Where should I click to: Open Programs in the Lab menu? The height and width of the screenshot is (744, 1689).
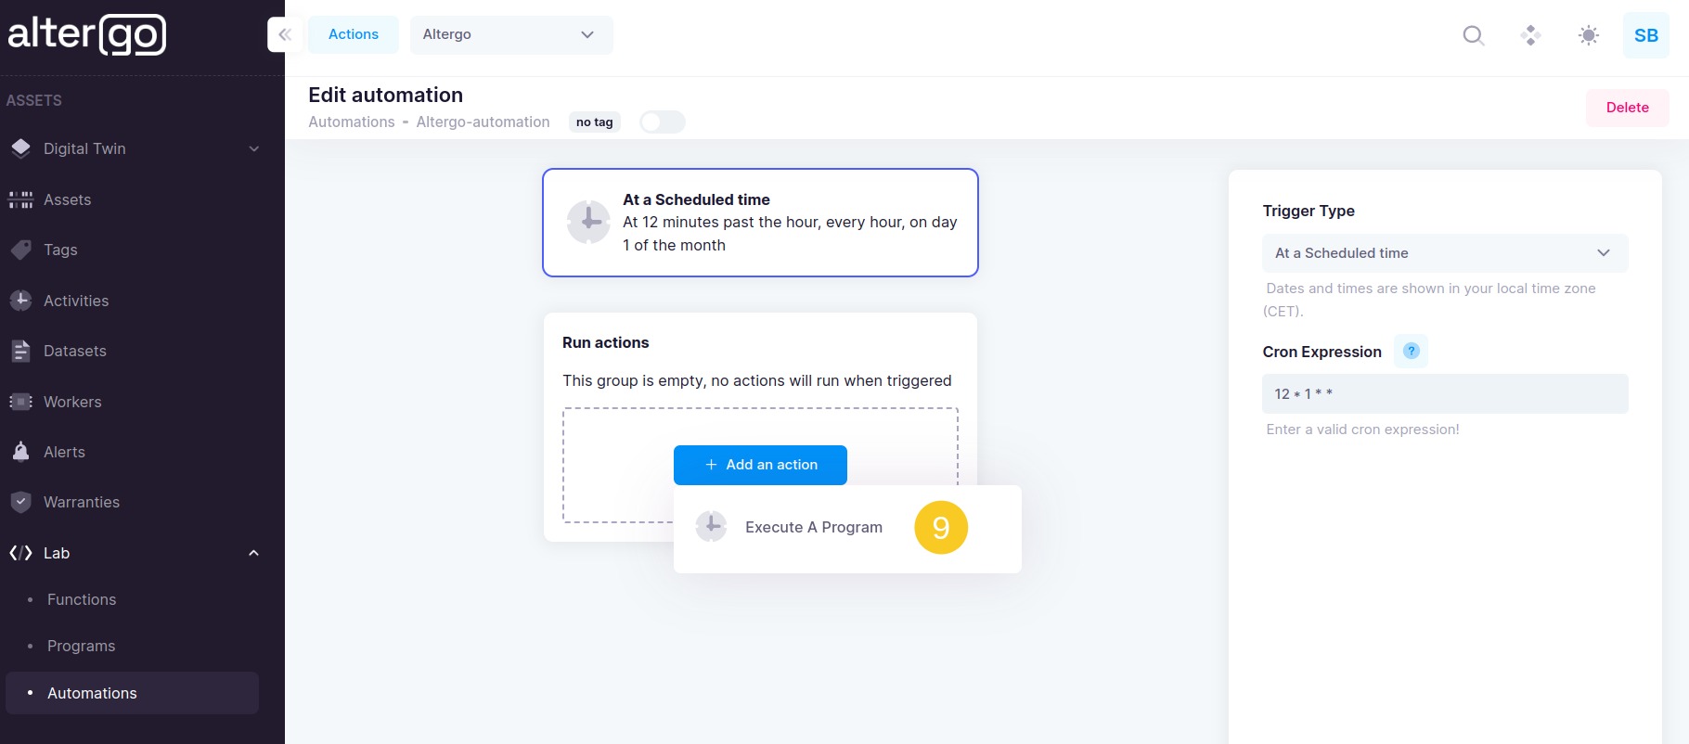(x=82, y=646)
